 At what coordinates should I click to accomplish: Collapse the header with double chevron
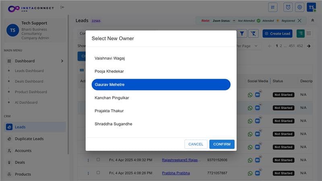click(x=313, y=21)
